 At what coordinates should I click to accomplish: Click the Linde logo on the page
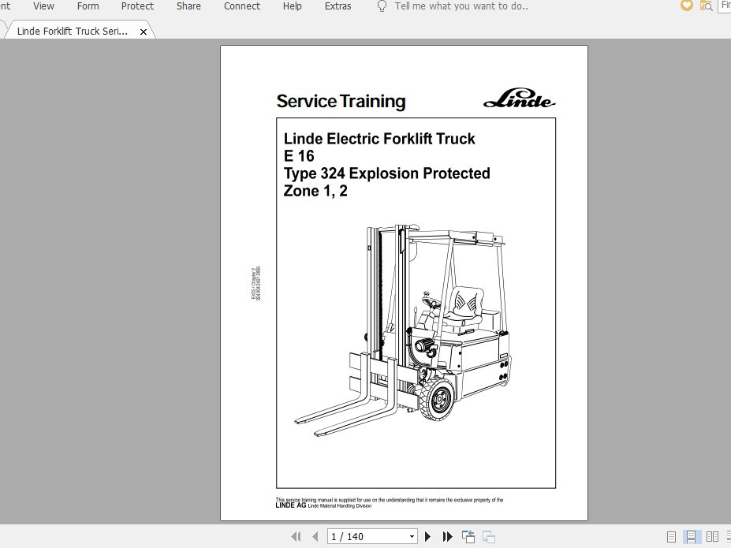click(x=519, y=99)
